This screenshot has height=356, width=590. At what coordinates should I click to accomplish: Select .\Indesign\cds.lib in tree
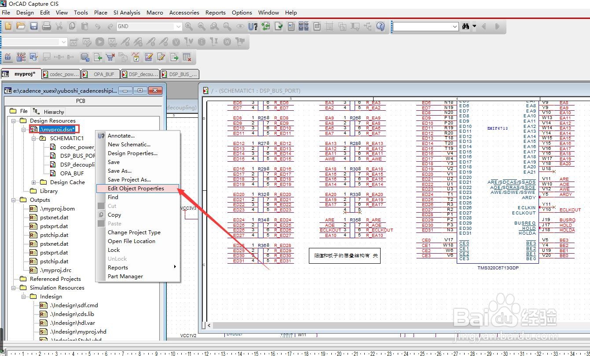click(x=72, y=314)
